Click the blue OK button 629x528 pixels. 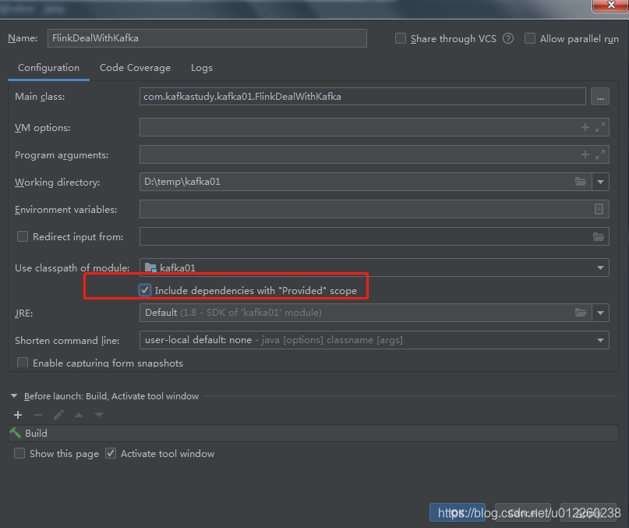pos(458,512)
